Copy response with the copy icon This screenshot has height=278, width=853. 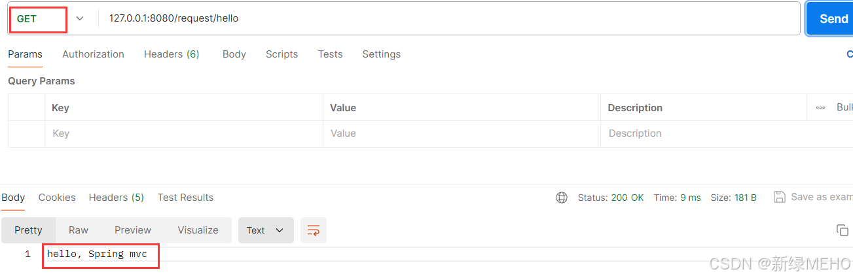[842, 230]
